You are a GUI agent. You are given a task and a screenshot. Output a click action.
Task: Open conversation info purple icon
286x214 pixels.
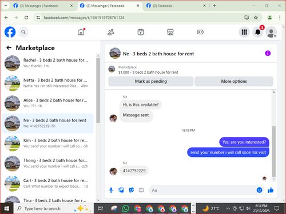[268, 53]
